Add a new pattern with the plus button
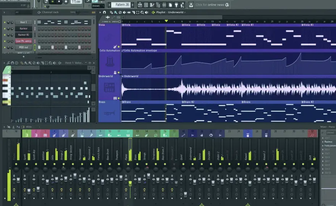 [x=132, y=5]
